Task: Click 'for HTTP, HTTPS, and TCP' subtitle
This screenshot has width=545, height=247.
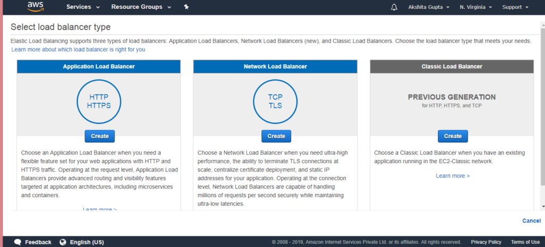Action: point(452,106)
